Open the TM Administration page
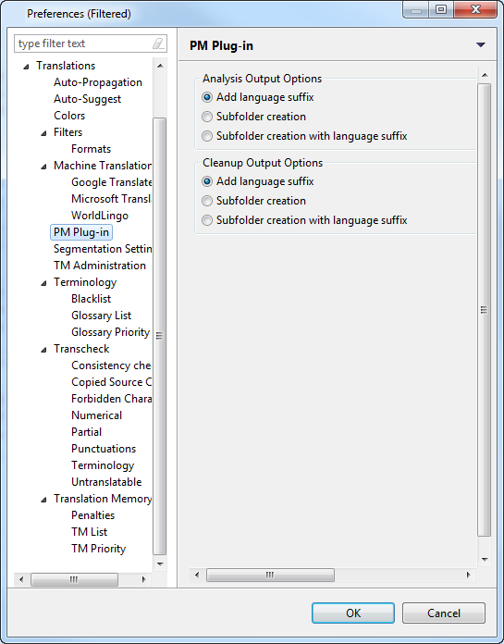The height and width of the screenshot is (644, 504). (x=99, y=266)
